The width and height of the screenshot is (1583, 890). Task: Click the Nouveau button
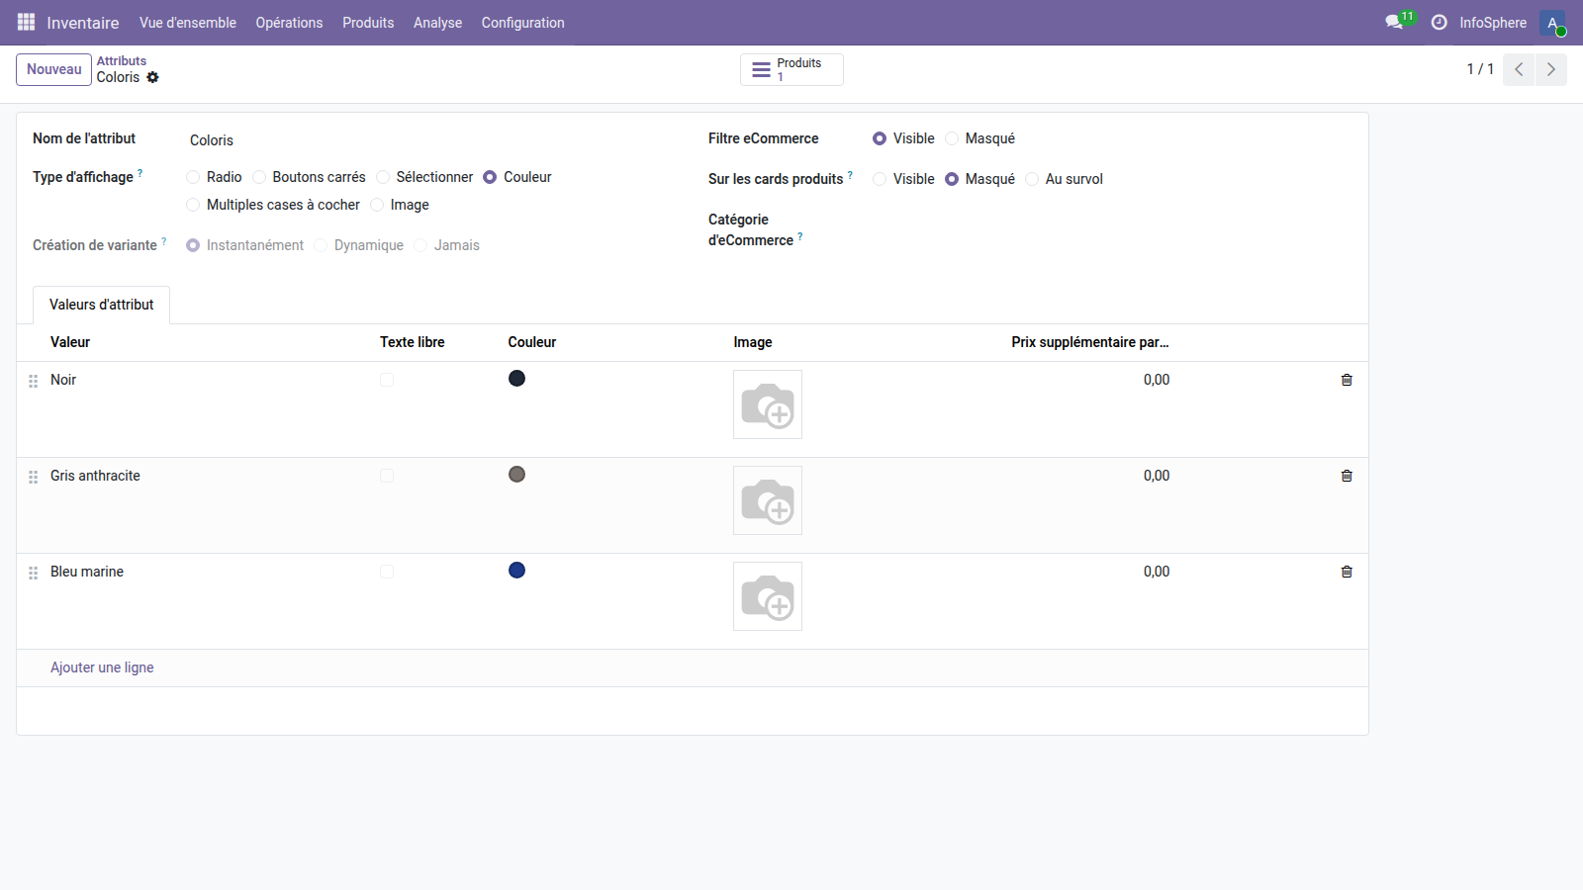[x=53, y=69]
